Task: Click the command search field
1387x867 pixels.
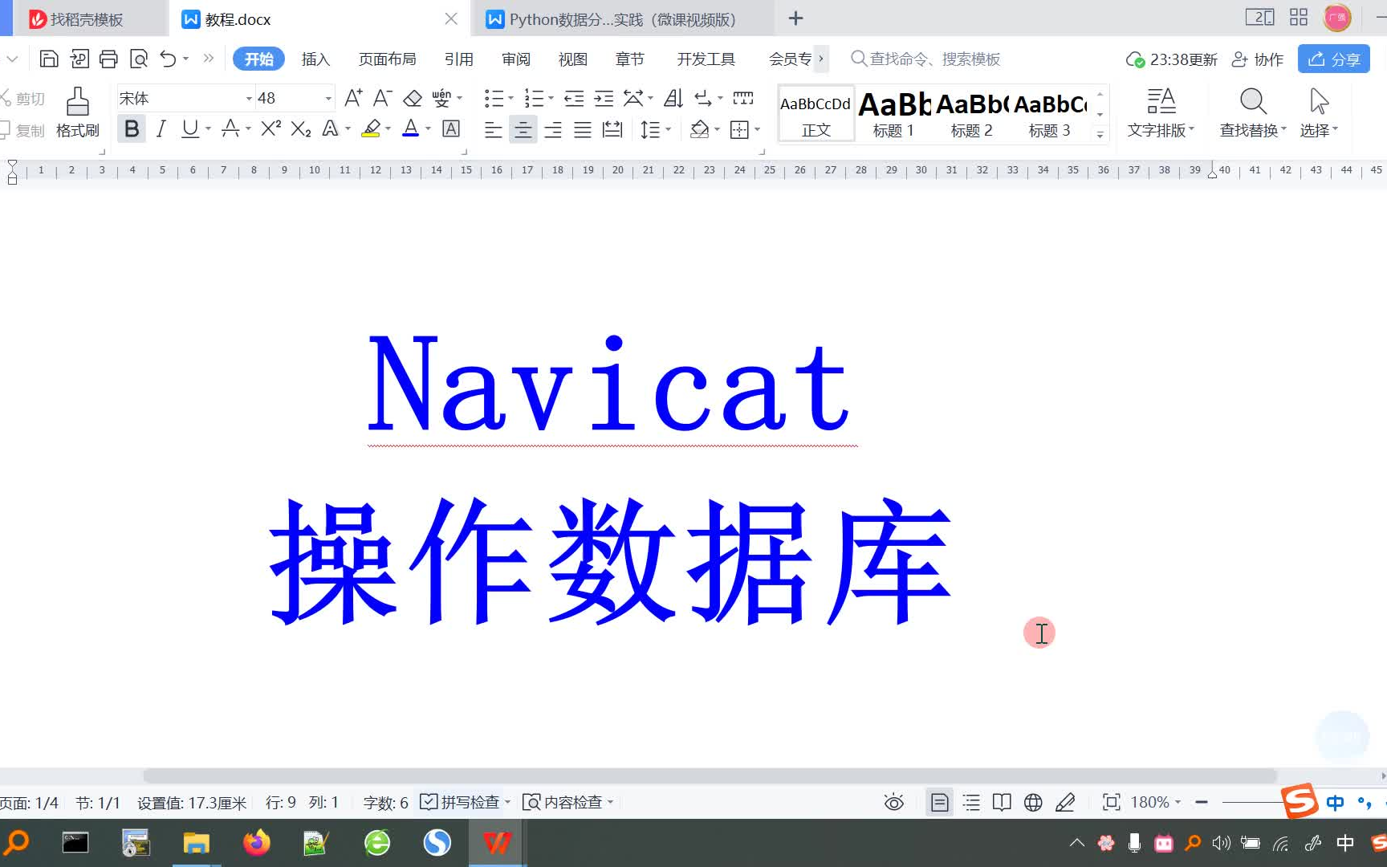Action: pos(925,59)
